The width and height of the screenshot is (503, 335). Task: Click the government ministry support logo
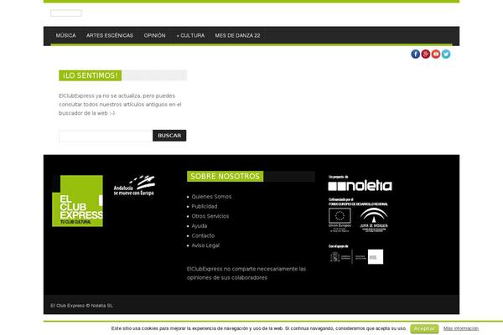[x=356, y=257]
